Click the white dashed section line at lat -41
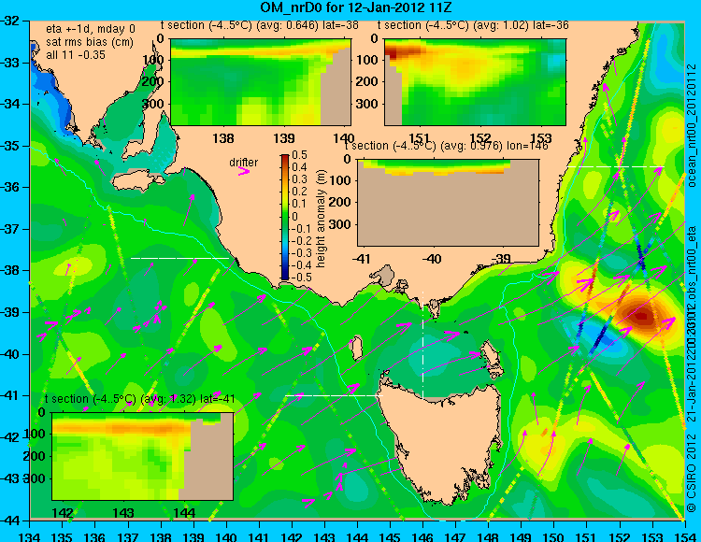 pyautogui.click(x=334, y=395)
